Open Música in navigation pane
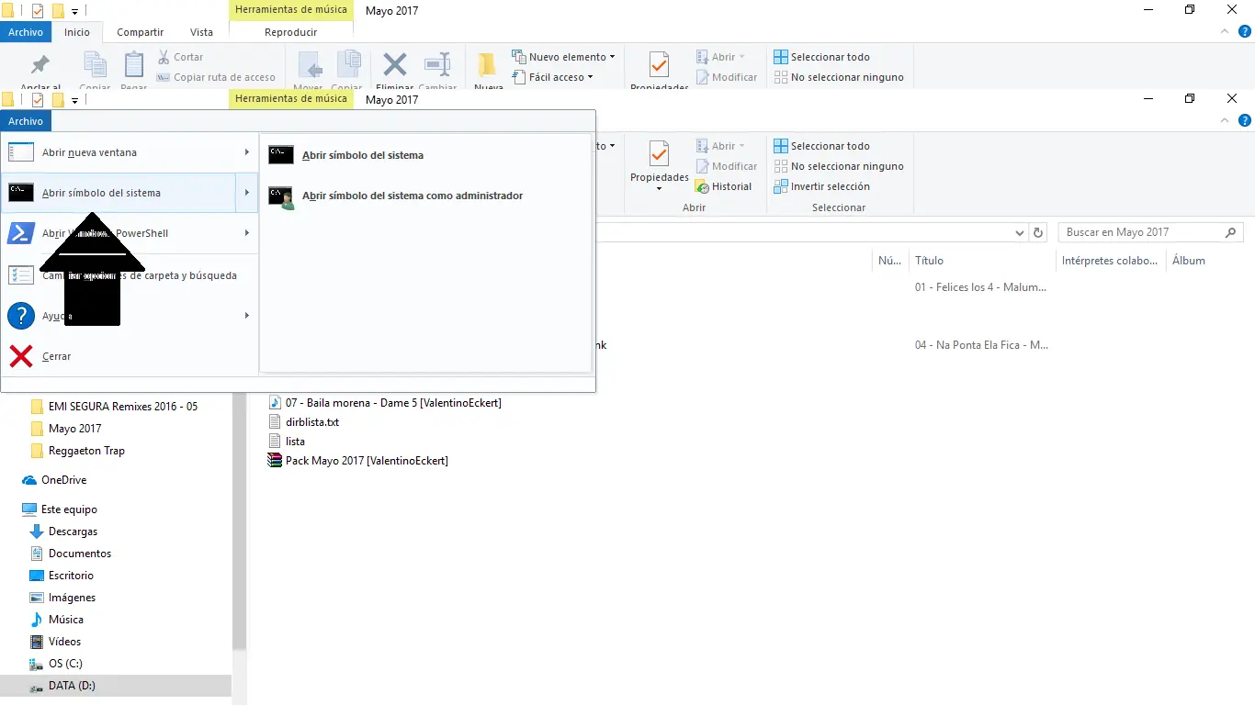The height and width of the screenshot is (705, 1255). point(56,620)
